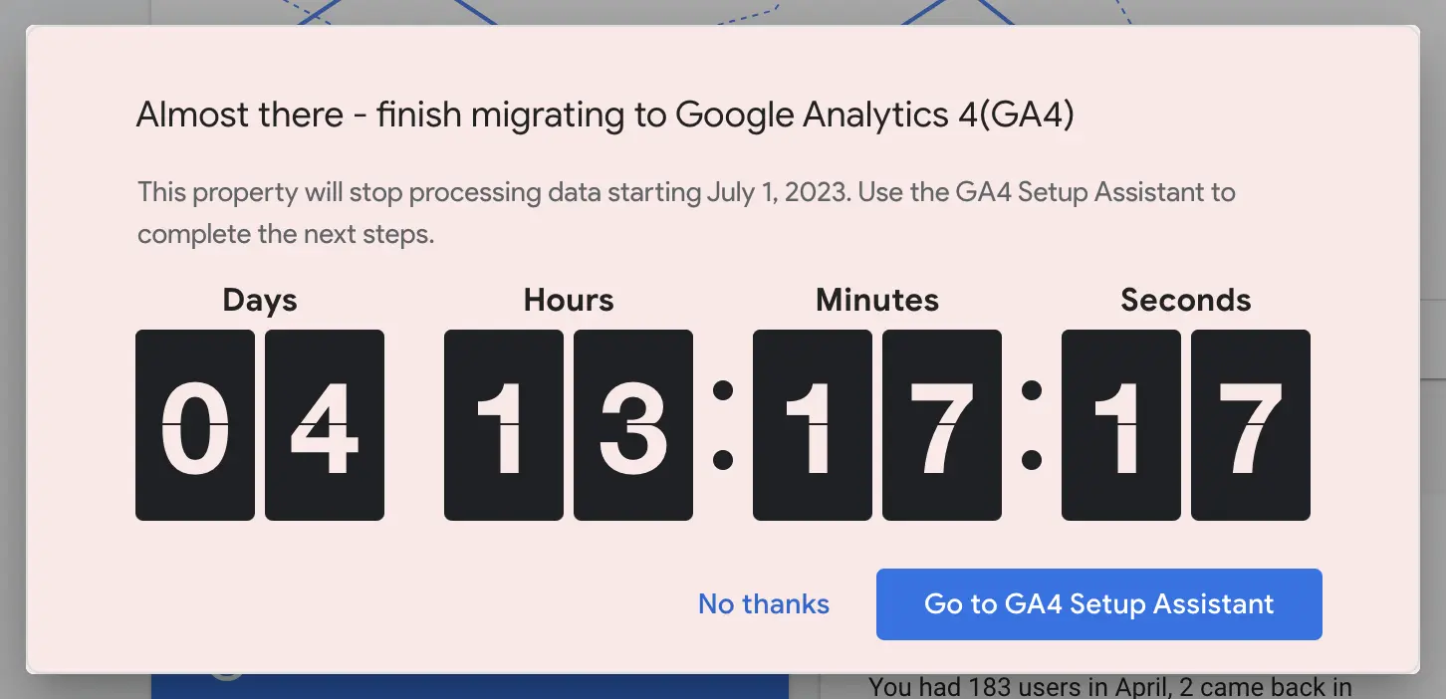Click the "No thanks" link
1446x699 pixels.
click(763, 604)
